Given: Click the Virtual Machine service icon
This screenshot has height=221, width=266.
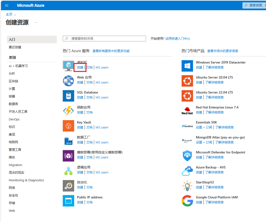Looking at the screenshot, I should click(68, 66).
